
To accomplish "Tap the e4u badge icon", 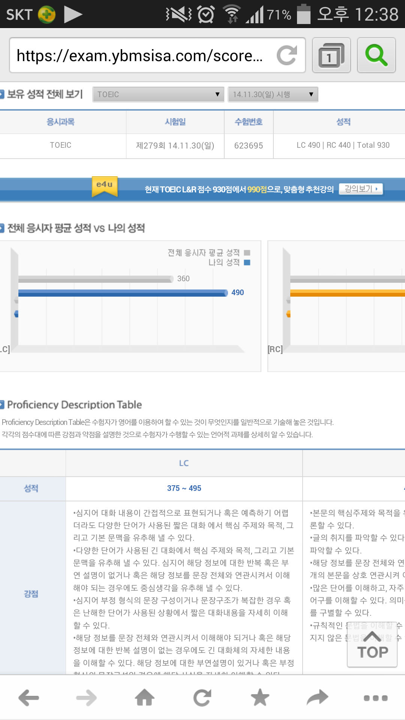I will click(x=105, y=187).
